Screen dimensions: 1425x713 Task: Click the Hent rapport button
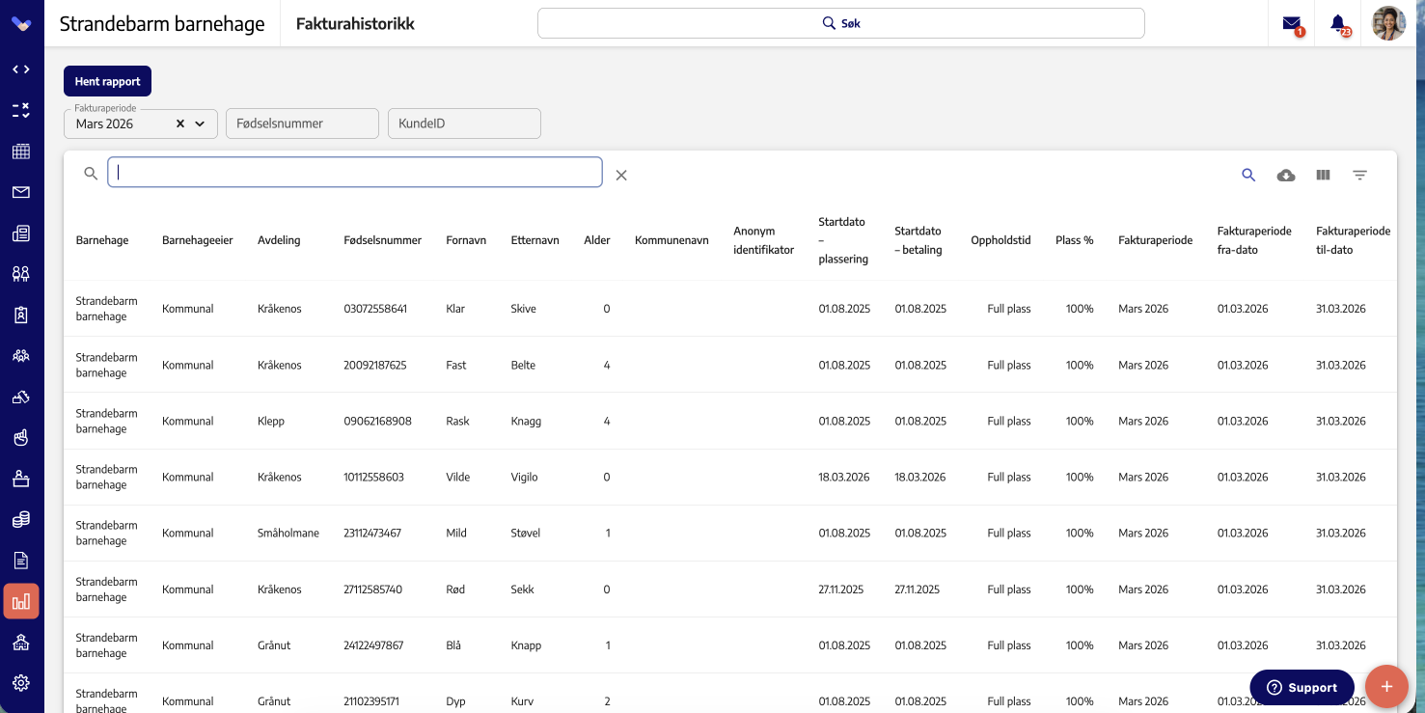point(107,81)
